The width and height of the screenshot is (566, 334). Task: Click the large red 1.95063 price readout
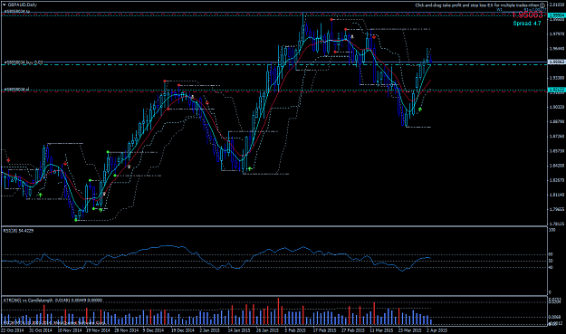(527, 14)
